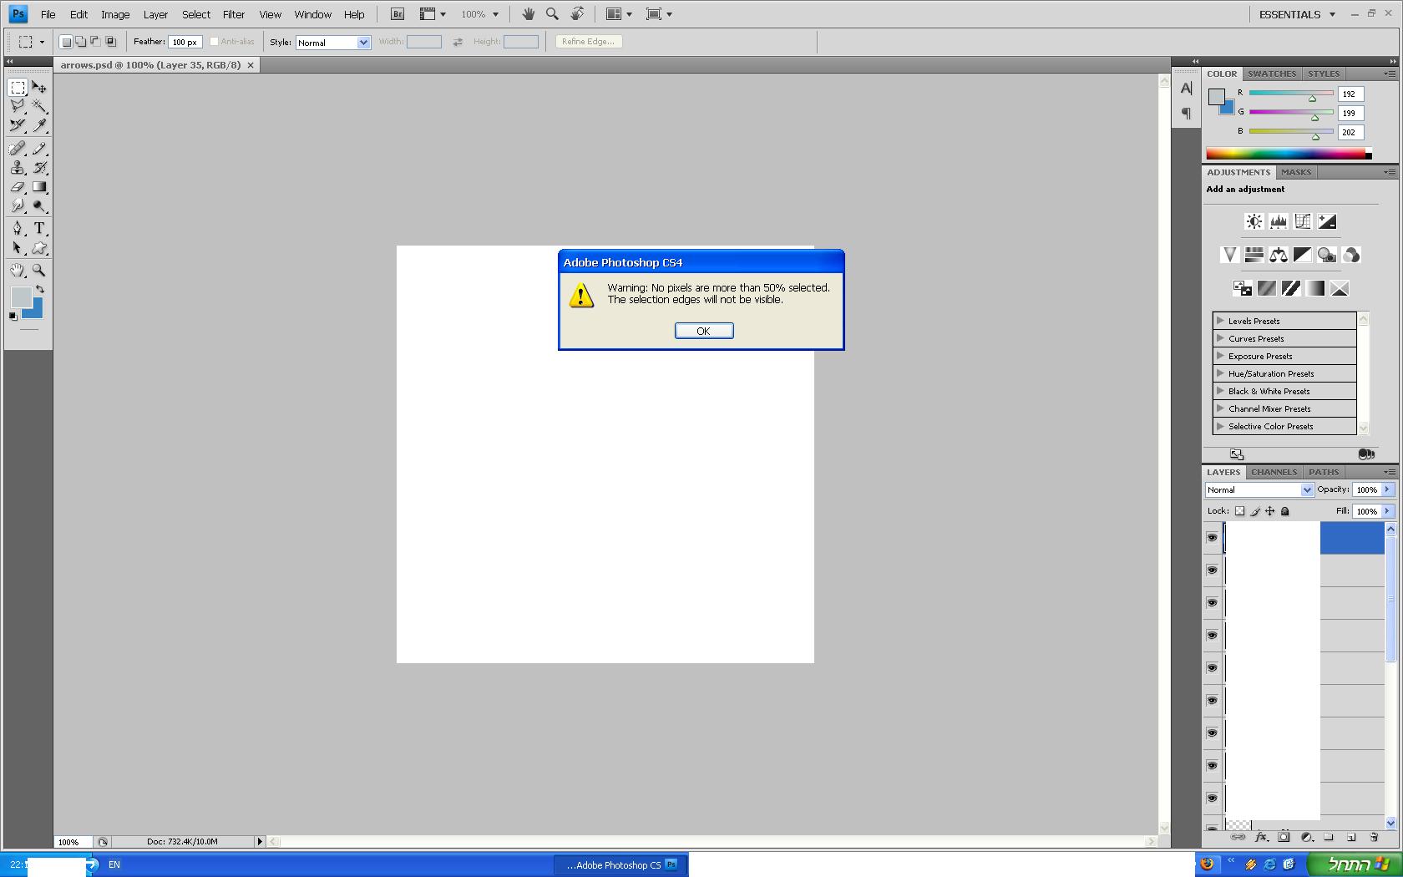This screenshot has width=1403, height=877.
Task: Select the Magic Wand tool
Action: 39,106
